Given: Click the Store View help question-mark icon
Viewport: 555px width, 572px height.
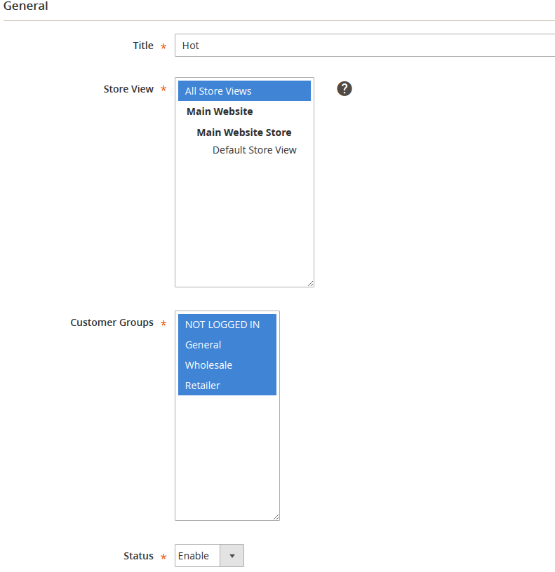Looking at the screenshot, I should [345, 88].
